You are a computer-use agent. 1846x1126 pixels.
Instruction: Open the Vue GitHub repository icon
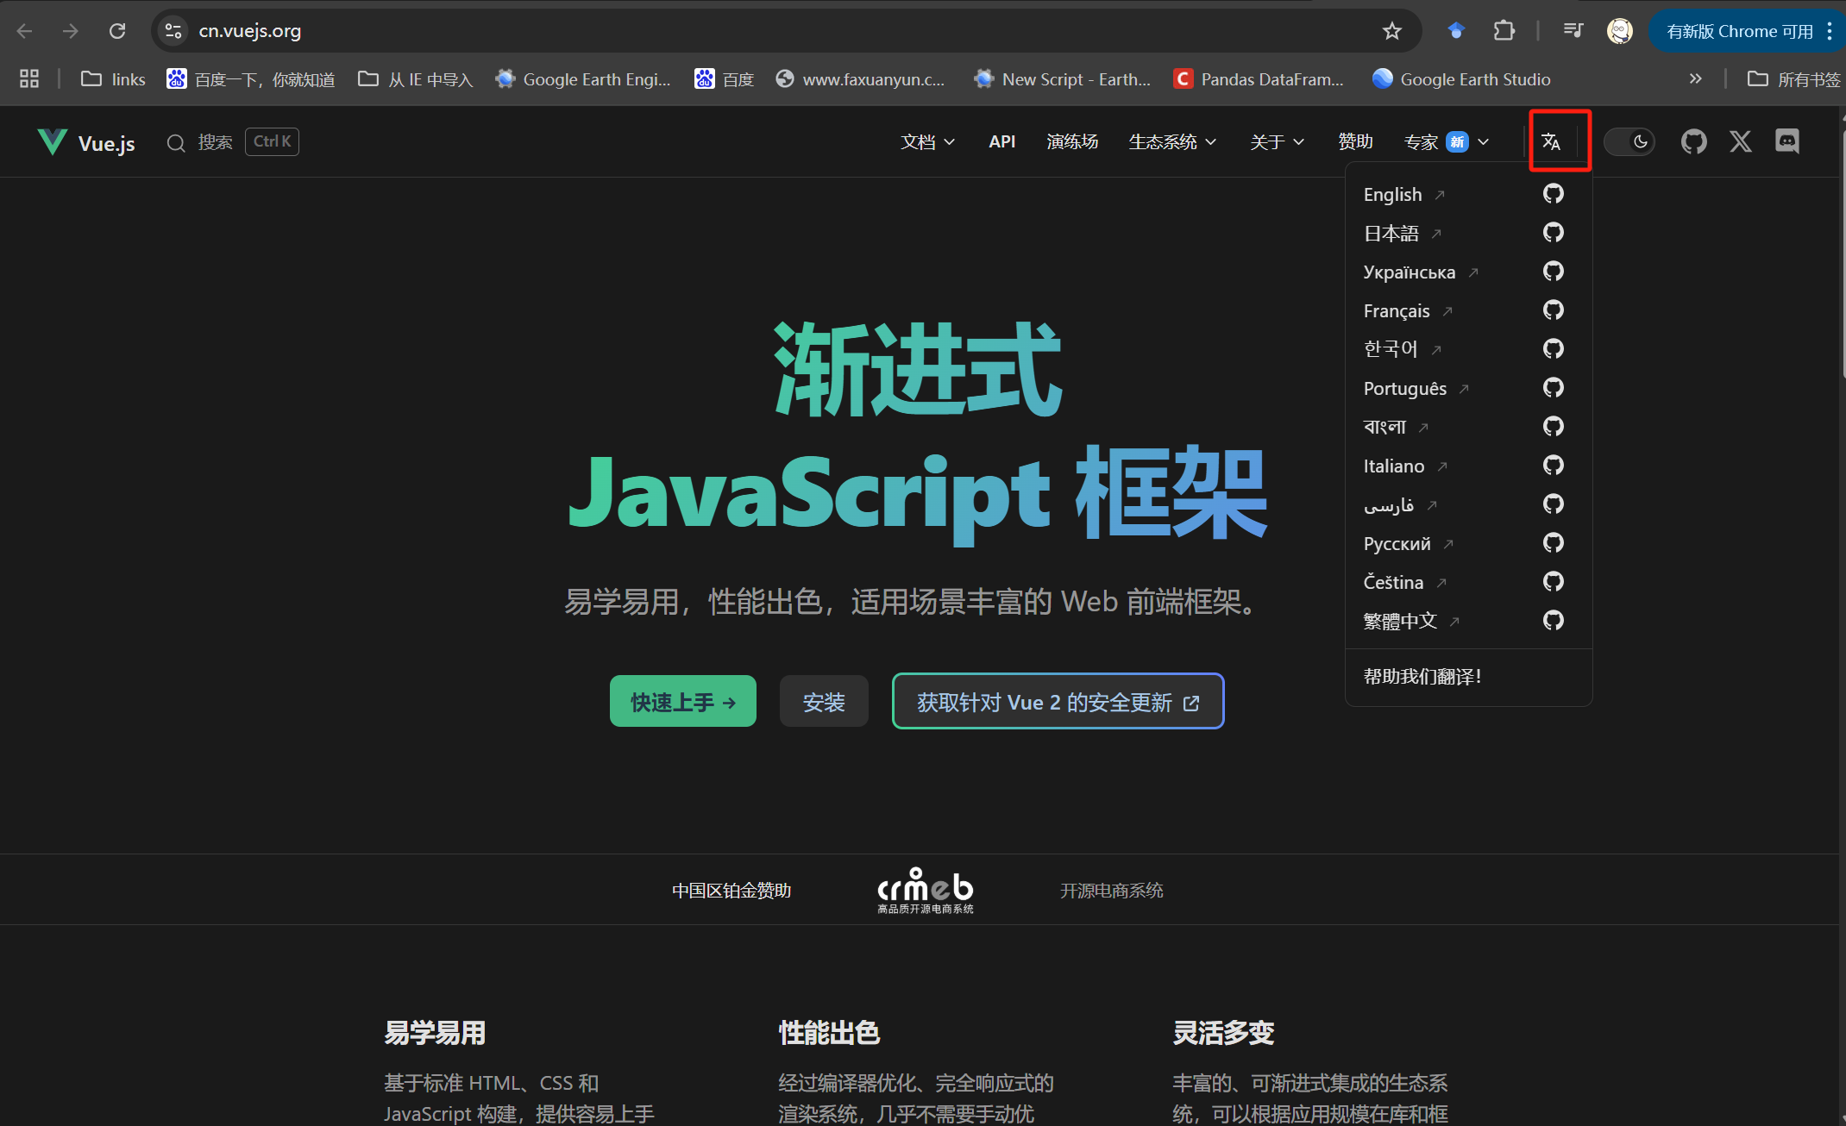click(x=1693, y=141)
